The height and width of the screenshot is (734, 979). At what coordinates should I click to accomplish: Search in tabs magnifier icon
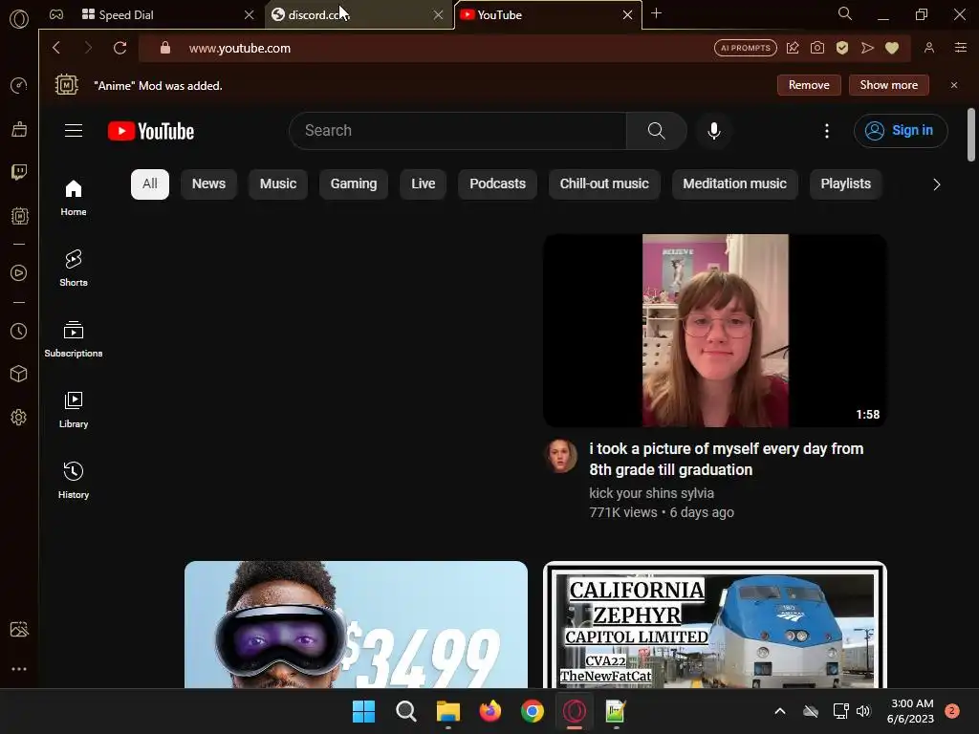[845, 13]
